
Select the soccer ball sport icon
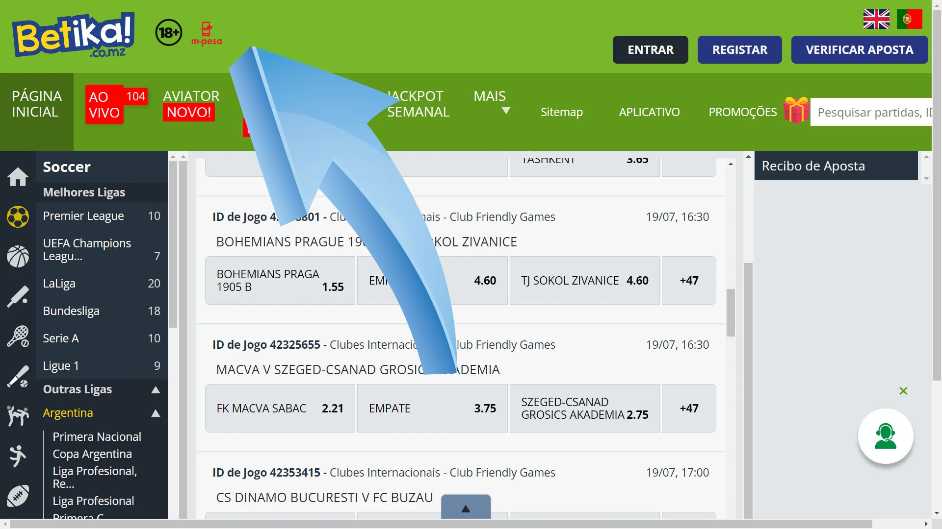[x=18, y=216]
